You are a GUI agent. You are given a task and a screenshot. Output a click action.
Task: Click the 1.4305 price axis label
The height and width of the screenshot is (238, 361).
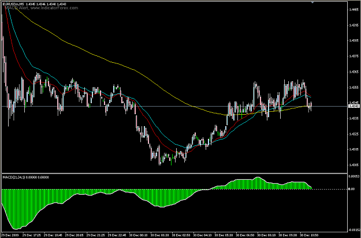pos(355,165)
